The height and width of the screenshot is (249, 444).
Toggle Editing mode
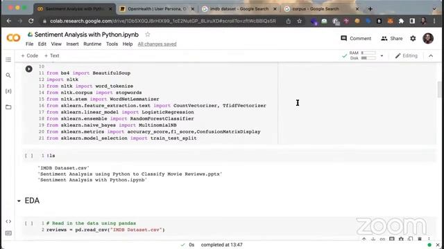pos(407,55)
